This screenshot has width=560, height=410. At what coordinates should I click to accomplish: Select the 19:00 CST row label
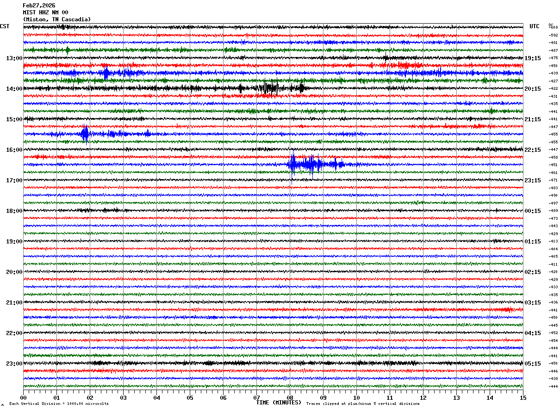[x=14, y=242]
